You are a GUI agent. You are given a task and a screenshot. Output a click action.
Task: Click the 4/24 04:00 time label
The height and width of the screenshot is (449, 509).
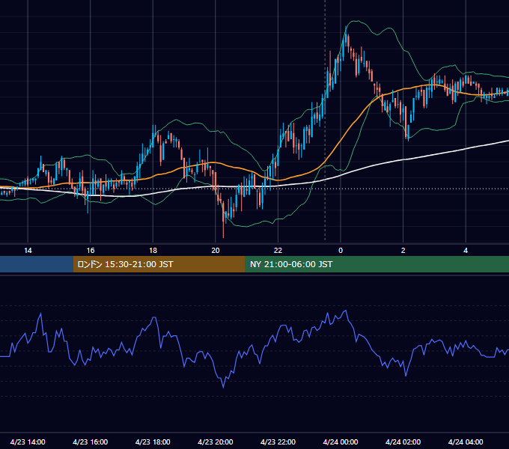point(466,442)
